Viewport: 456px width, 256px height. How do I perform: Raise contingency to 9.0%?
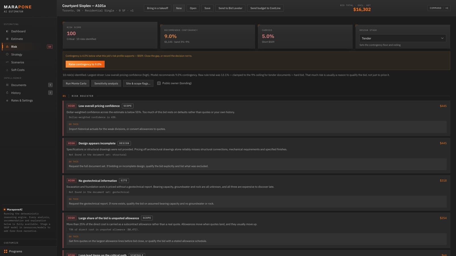coord(85,64)
